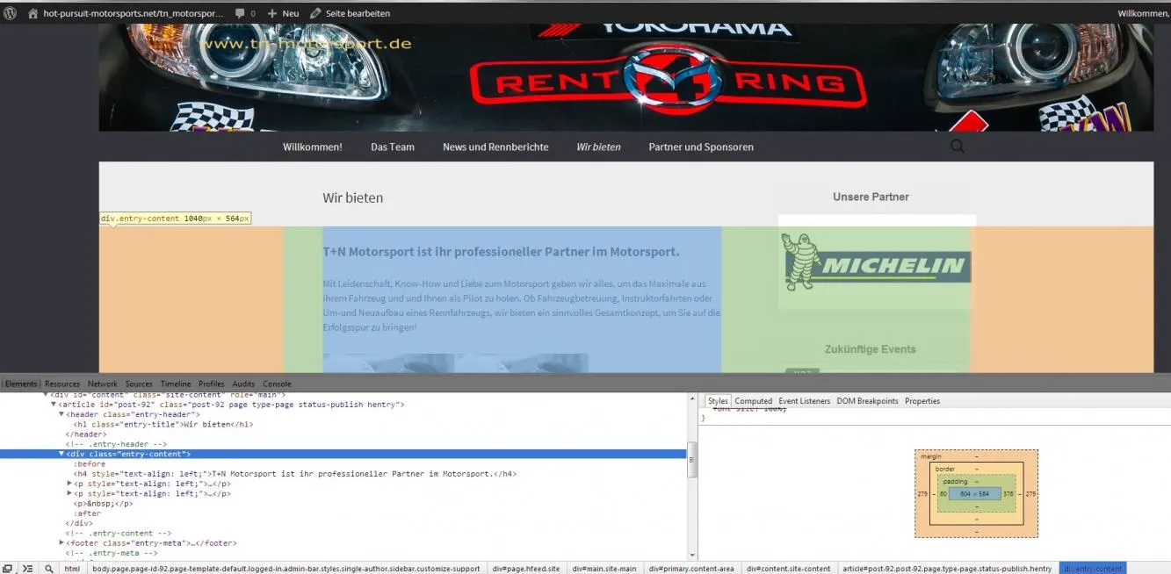Open the Timeline panel tab
The height and width of the screenshot is (574, 1171).
(x=176, y=384)
